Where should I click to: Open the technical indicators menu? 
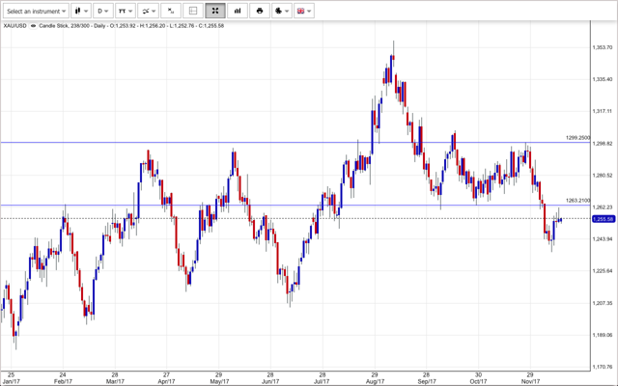point(125,11)
